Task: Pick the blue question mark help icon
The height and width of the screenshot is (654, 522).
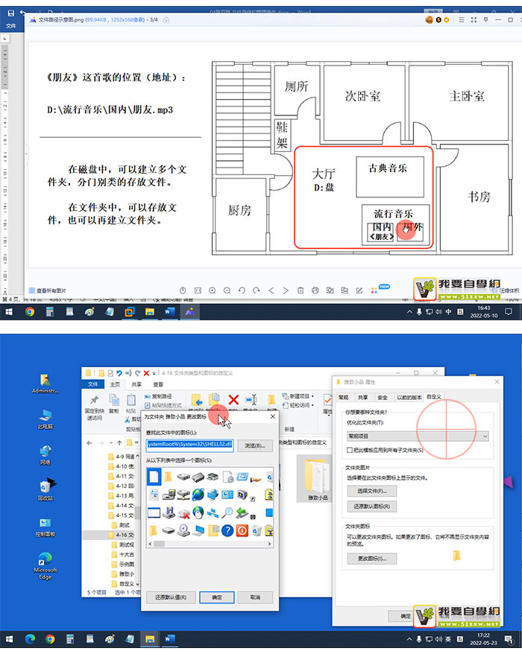Action: tap(227, 530)
